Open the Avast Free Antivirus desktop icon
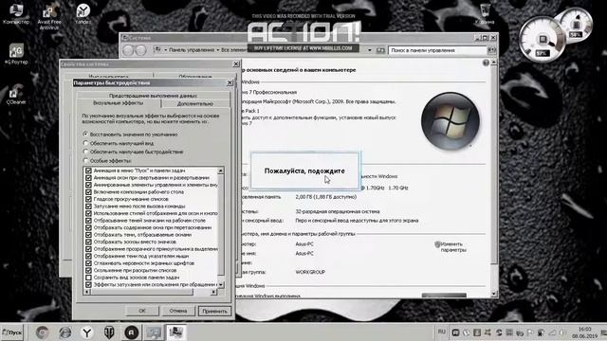 49,17
